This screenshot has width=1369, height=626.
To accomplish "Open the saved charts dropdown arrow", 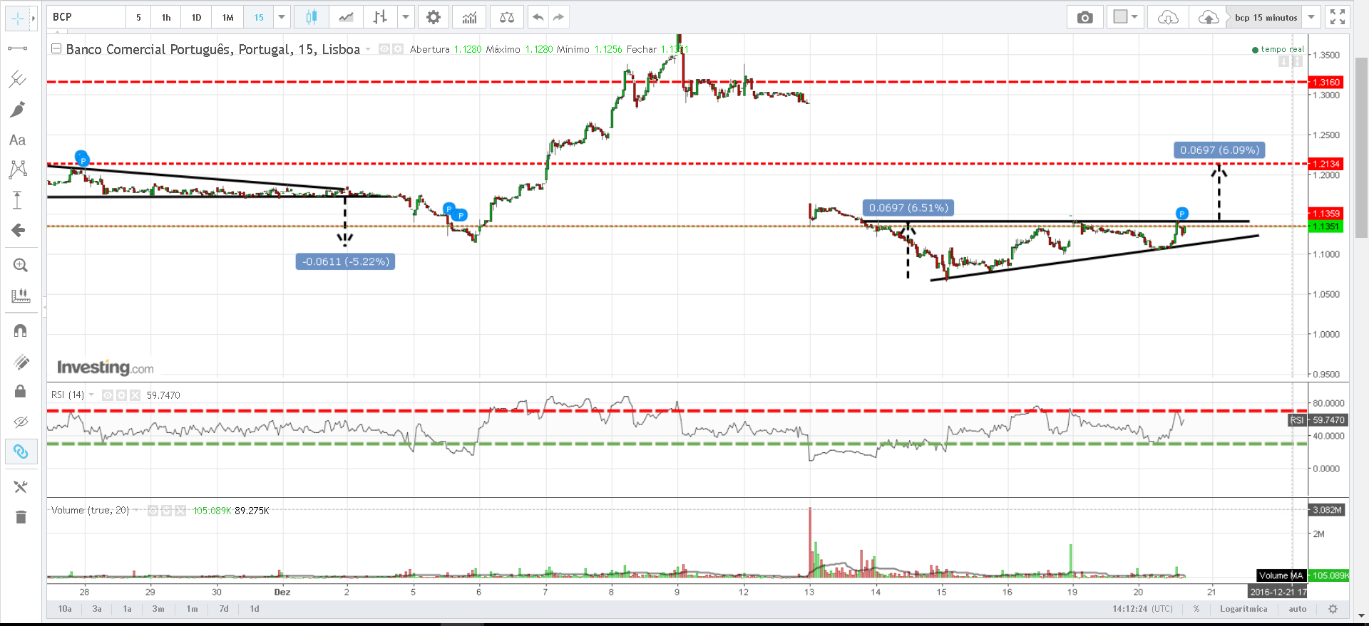I will coord(1311,17).
